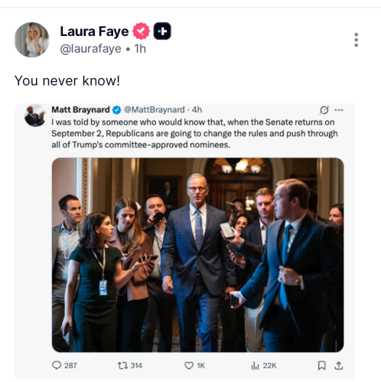
Task: Click the Grok slashed-circle icon
Action: coord(324,110)
